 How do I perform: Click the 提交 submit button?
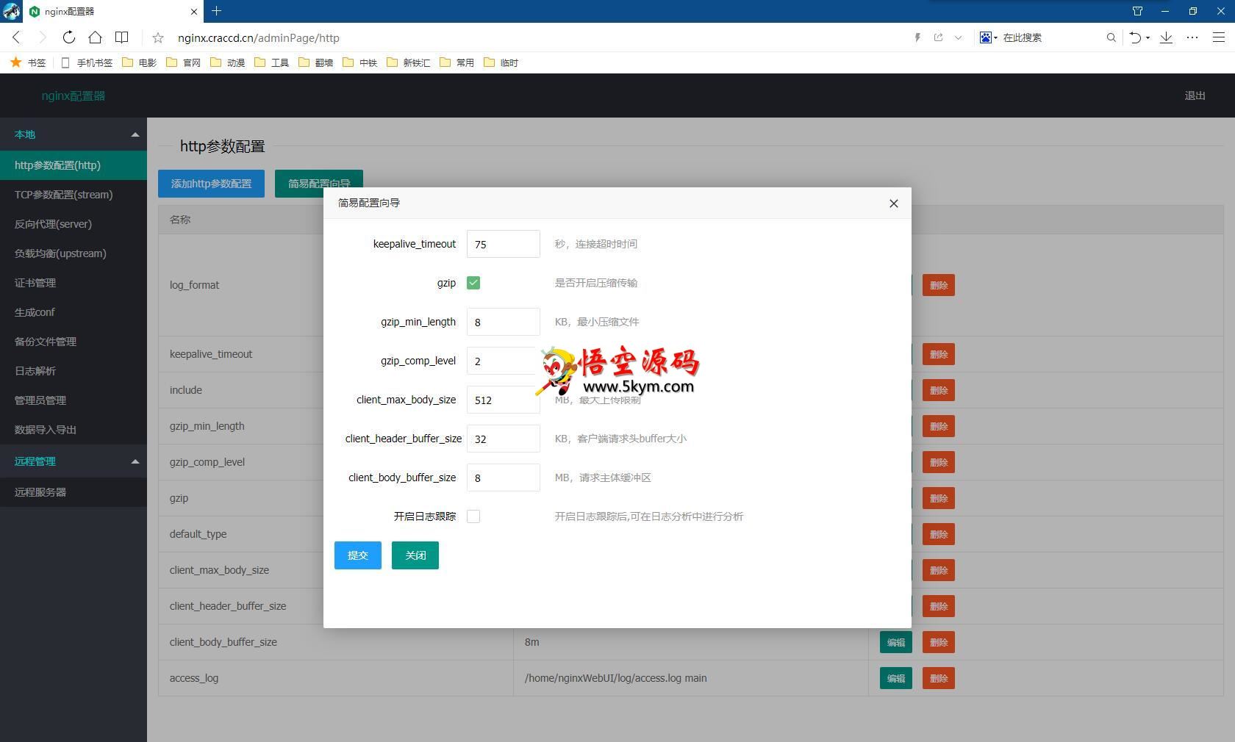tap(358, 555)
